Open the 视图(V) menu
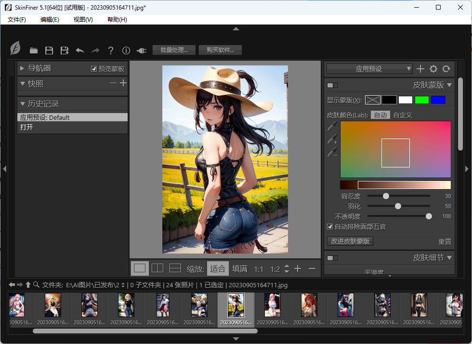The height and width of the screenshot is (344, 472). pyautogui.click(x=83, y=20)
